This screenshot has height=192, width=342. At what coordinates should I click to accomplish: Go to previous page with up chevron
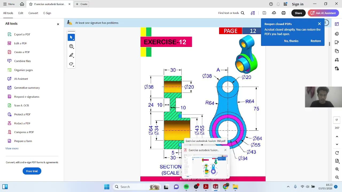[337, 137]
